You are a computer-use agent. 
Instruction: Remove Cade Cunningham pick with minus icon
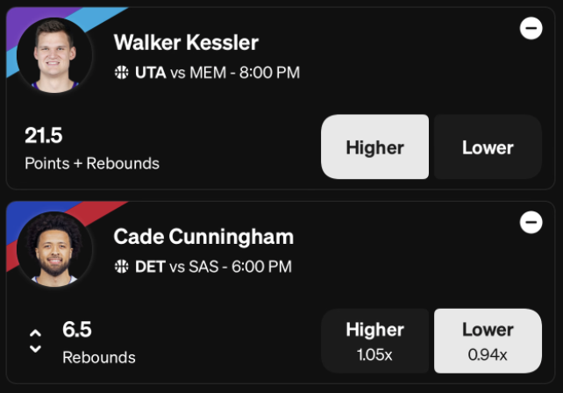531,222
